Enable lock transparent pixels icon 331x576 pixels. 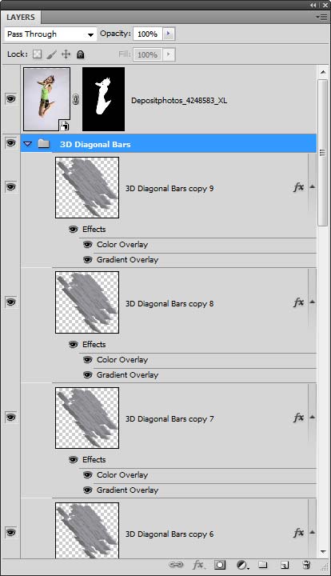coord(37,54)
